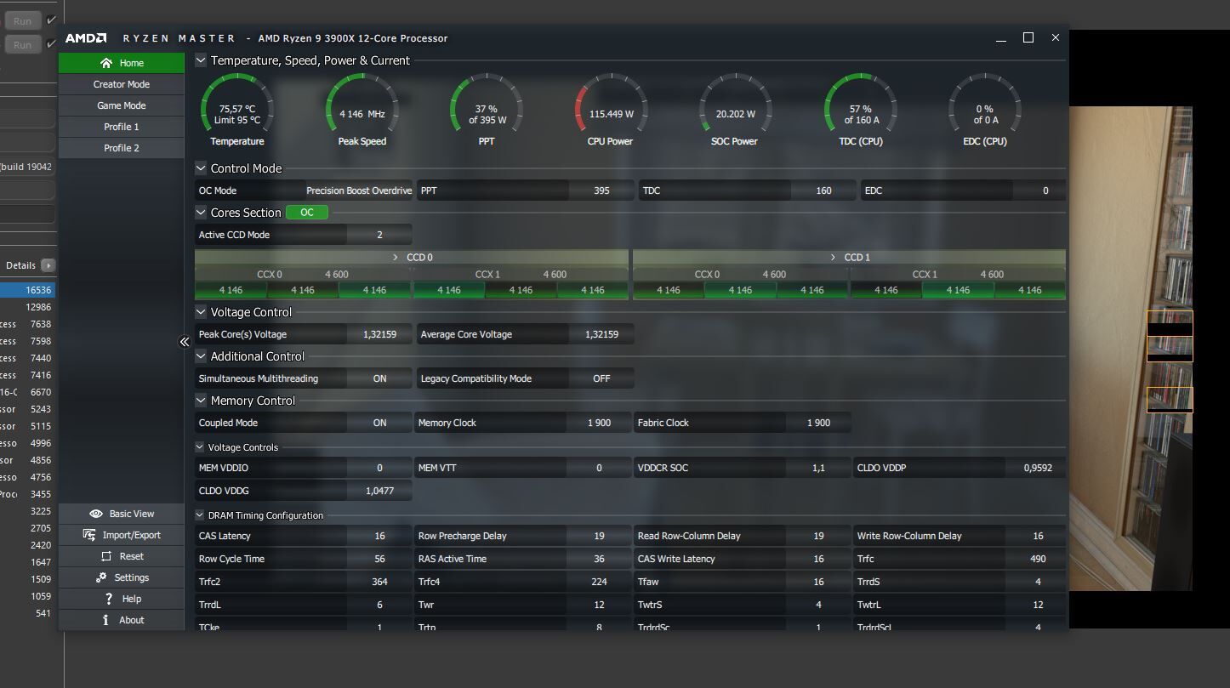Toggle Coupled Mode ON value
The height and width of the screenshot is (688, 1230).
tap(379, 423)
